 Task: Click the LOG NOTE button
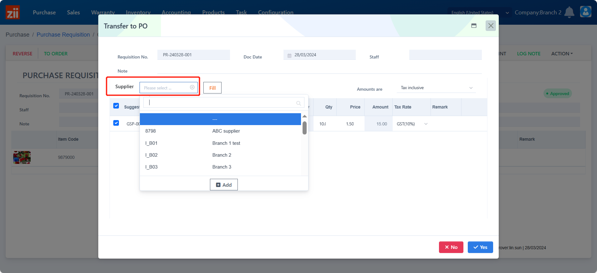[529, 53]
